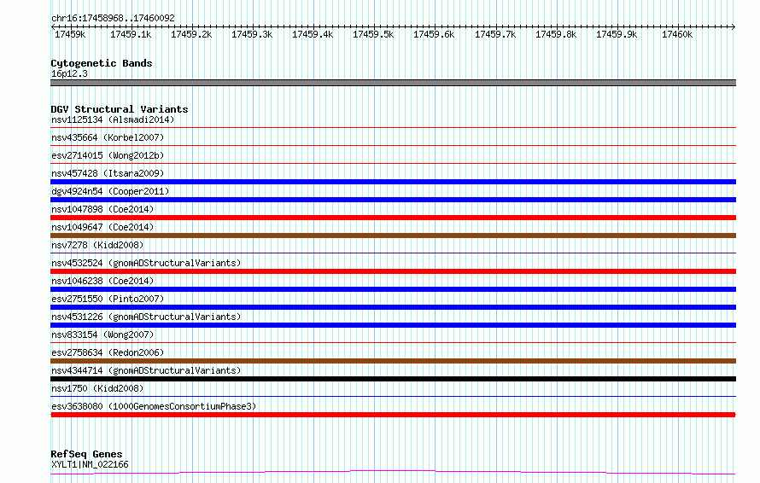Open dgv4924n54 (Cooper2011) label
The image size is (760, 483).
pyautogui.click(x=110, y=191)
